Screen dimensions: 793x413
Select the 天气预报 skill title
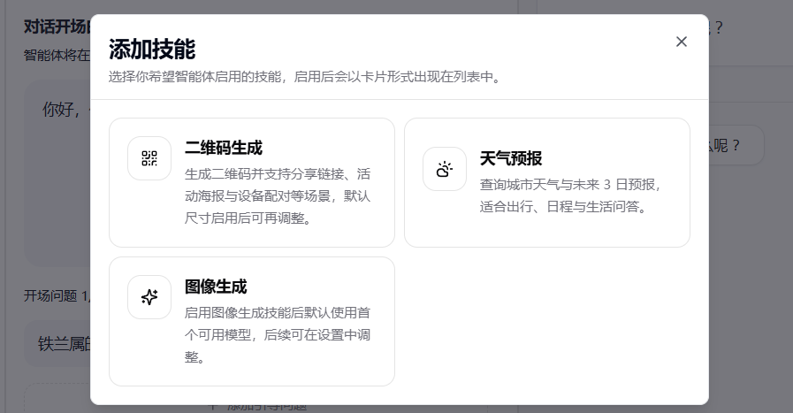511,158
